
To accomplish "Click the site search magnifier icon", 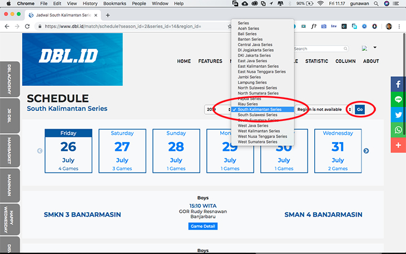I will [345, 48].
